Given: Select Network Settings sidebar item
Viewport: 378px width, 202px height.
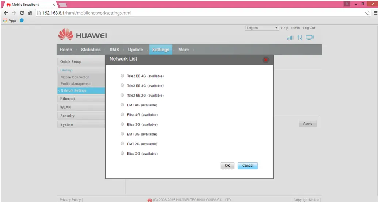Looking at the screenshot, I should (x=81, y=90).
